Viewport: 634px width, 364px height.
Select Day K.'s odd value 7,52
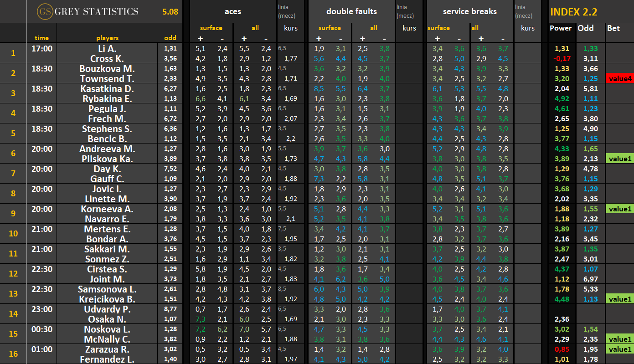[x=170, y=168]
